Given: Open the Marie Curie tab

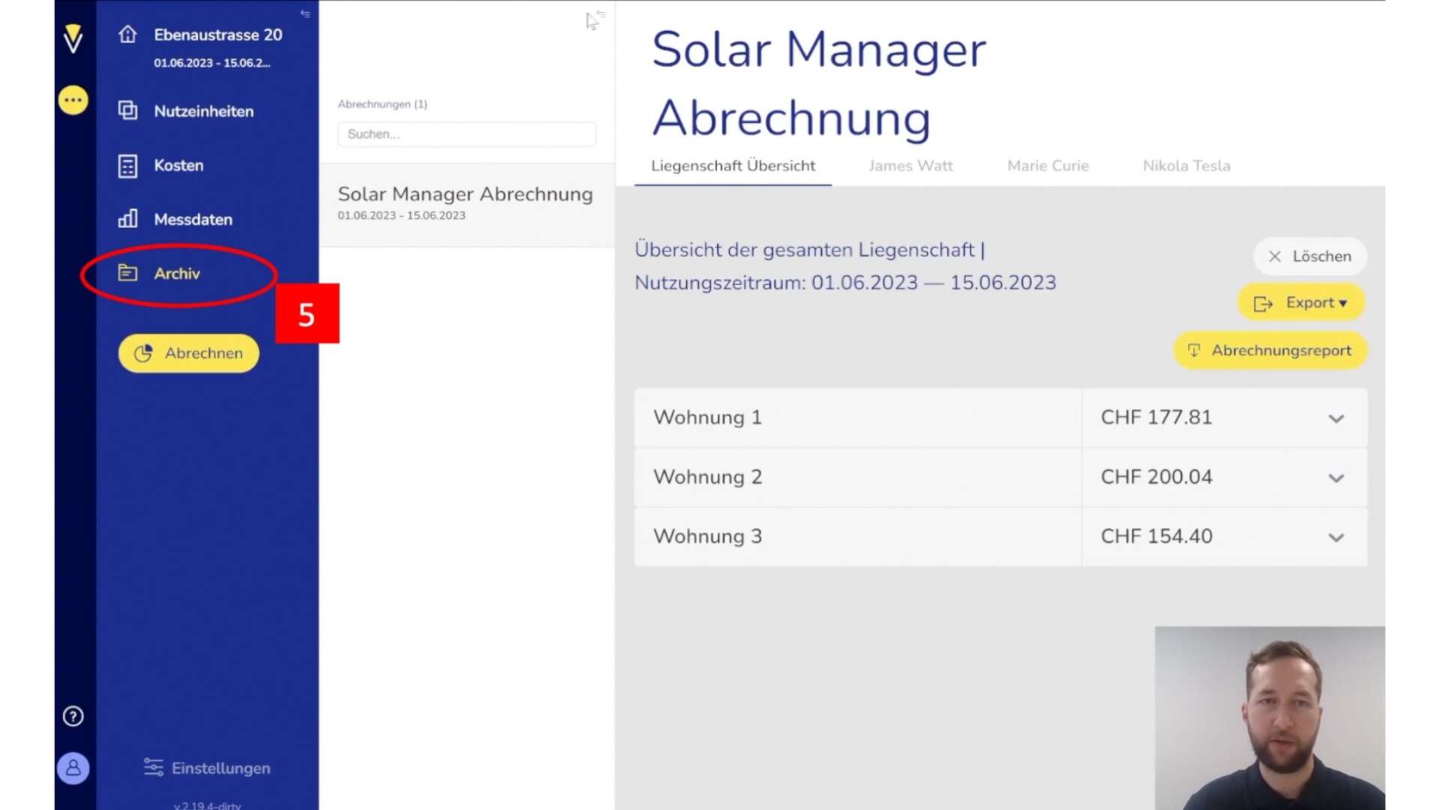Looking at the screenshot, I should [1047, 166].
